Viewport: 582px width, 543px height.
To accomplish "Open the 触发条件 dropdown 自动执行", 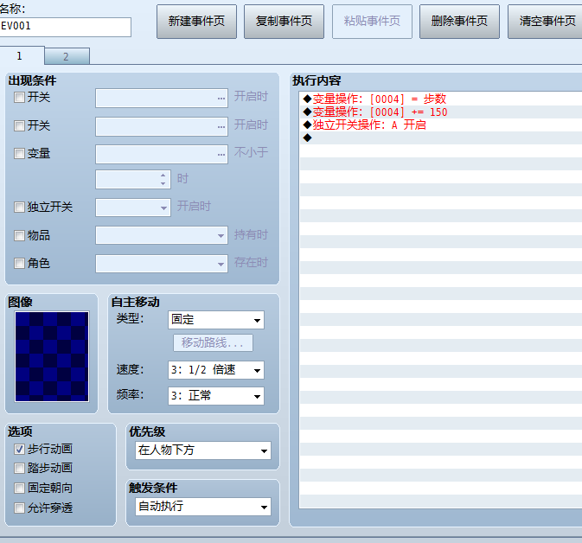I will pos(203,507).
